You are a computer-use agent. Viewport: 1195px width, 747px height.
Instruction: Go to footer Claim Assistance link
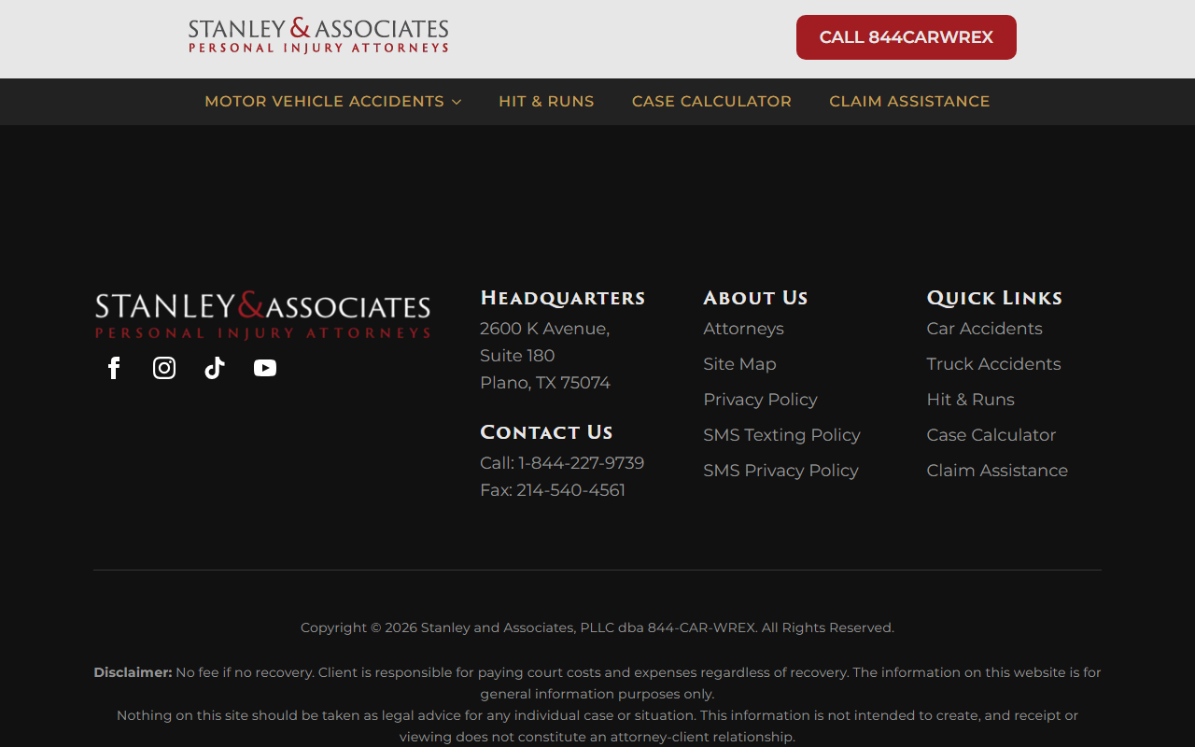coord(997,471)
